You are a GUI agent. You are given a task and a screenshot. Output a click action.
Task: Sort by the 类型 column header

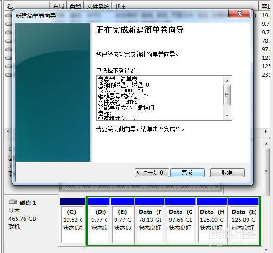75,7
